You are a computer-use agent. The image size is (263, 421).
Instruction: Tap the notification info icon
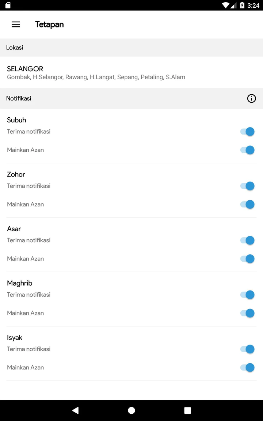[251, 98]
